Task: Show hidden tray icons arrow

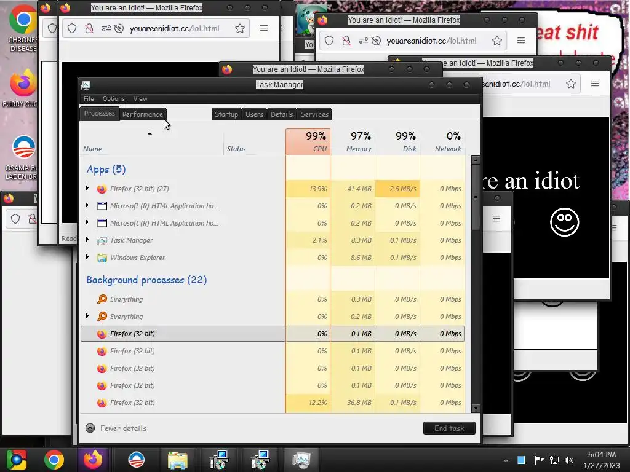Action: click(x=506, y=460)
